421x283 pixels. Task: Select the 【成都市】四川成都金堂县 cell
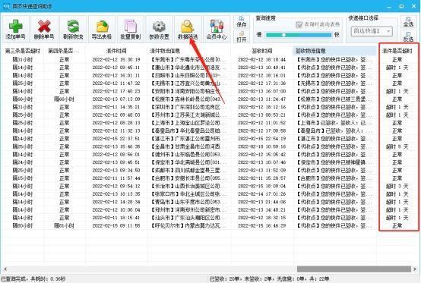click(x=189, y=170)
